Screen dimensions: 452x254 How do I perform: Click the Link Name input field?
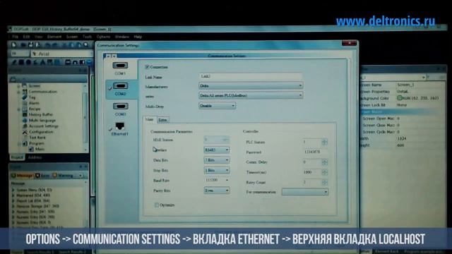pyautogui.click(x=251, y=76)
